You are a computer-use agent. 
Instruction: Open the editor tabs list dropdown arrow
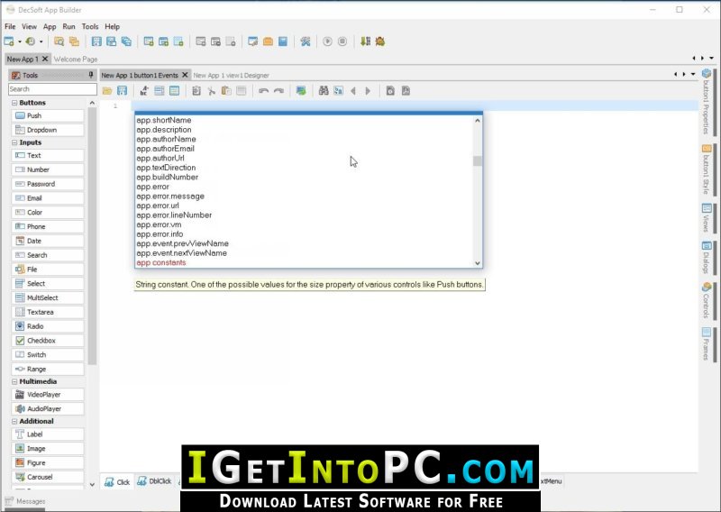coord(693,75)
